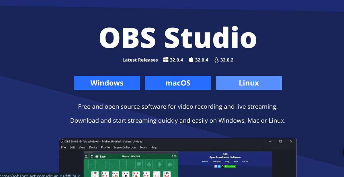The height and width of the screenshot is (177, 344).
Task: Open the macOS download page
Action: 178,83
